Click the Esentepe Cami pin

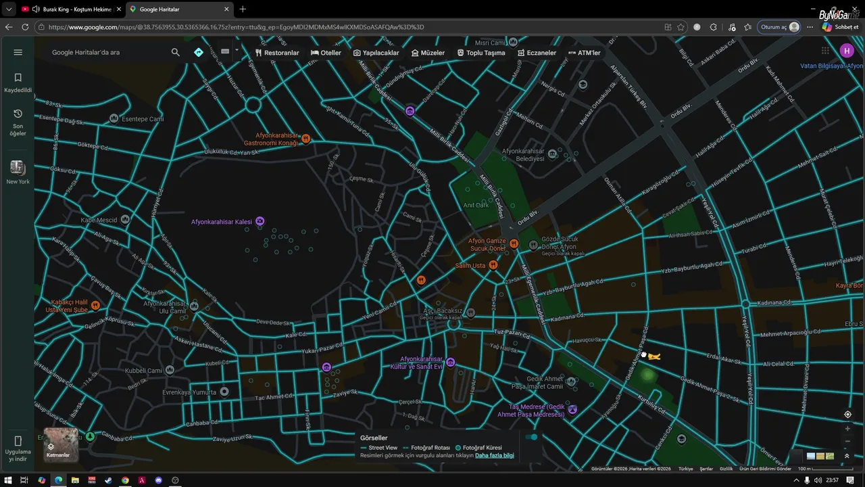114,118
